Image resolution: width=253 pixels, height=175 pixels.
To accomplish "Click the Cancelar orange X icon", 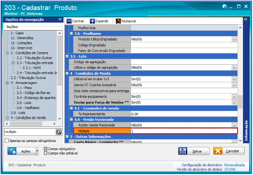I will pyautogui.click(x=218, y=151).
